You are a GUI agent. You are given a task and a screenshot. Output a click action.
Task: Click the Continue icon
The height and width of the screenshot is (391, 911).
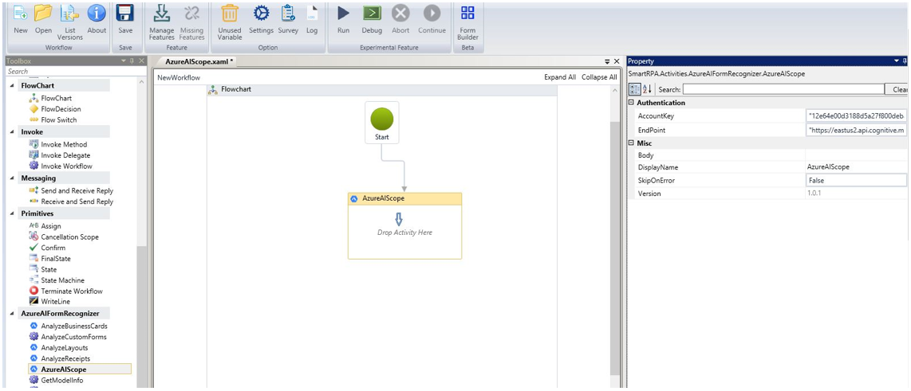[x=432, y=14]
